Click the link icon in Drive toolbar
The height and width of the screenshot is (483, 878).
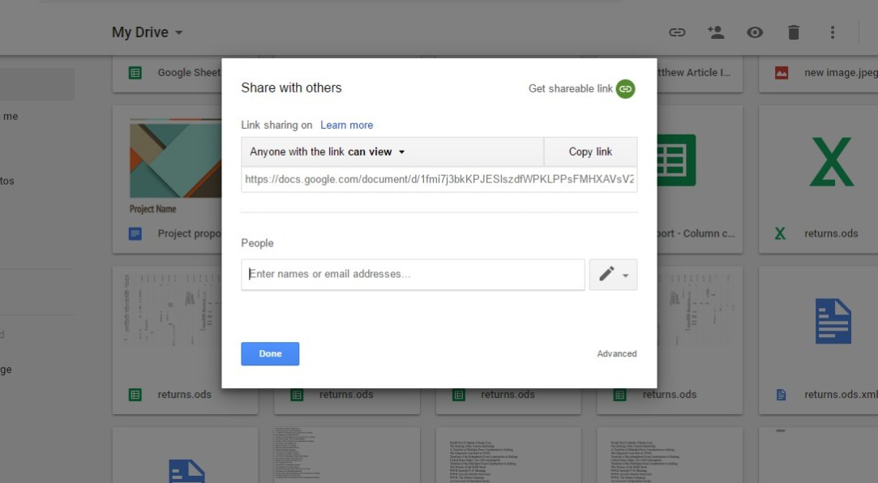677,32
